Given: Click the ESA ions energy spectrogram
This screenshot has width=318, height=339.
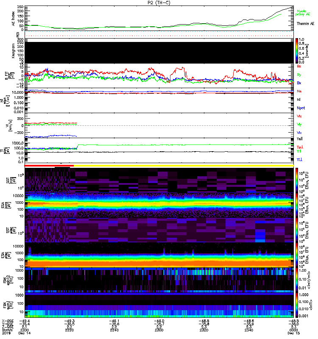Looking at the screenshot, I should tap(159, 205).
